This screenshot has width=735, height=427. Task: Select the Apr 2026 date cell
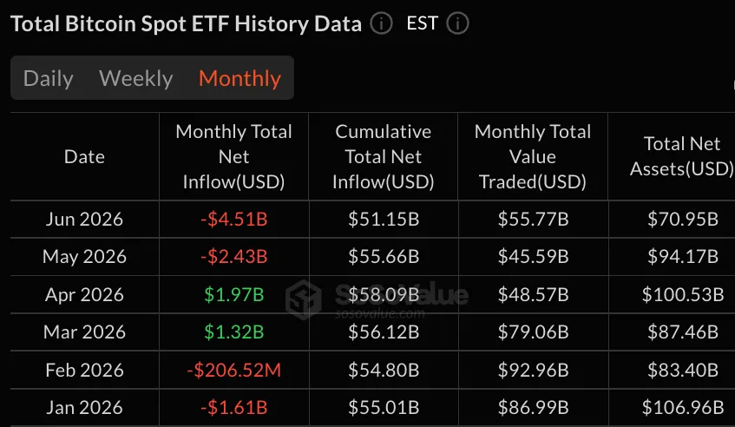tap(84, 294)
